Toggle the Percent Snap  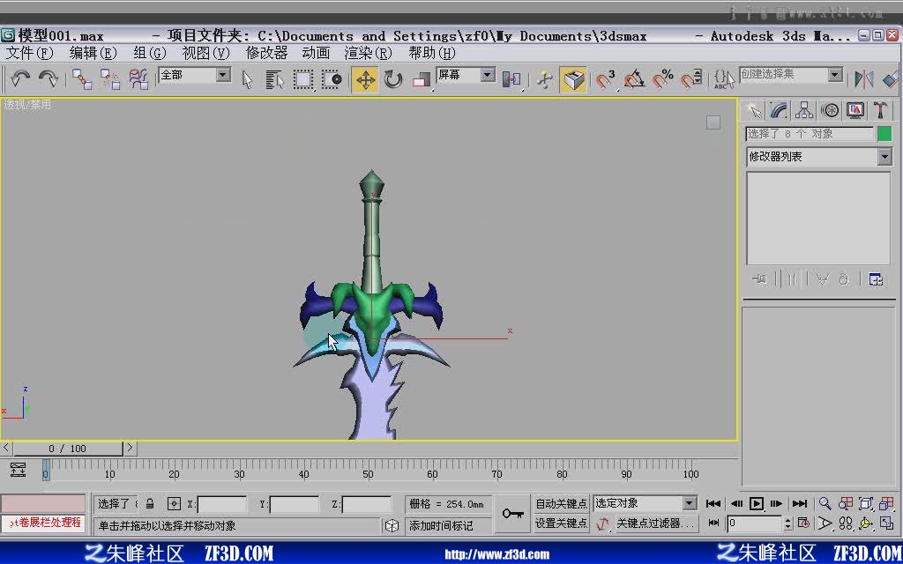click(663, 79)
